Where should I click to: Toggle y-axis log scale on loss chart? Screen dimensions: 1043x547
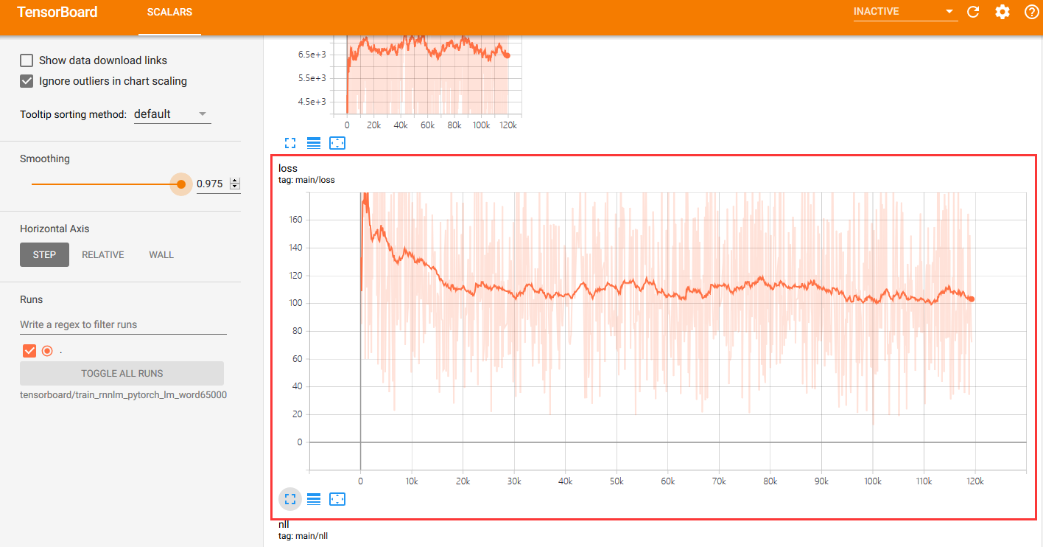click(x=313, y=499)
